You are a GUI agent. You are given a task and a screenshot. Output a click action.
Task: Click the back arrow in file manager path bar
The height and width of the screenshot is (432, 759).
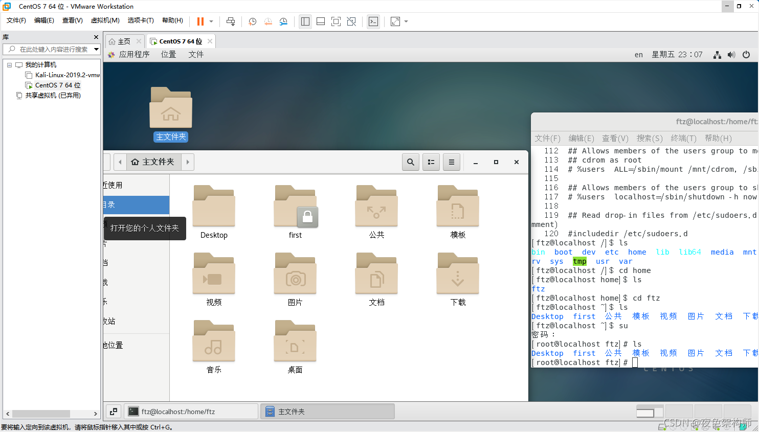click(120, 162)
